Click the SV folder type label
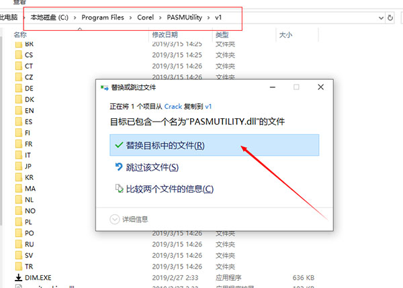 (x=225, y=255)
